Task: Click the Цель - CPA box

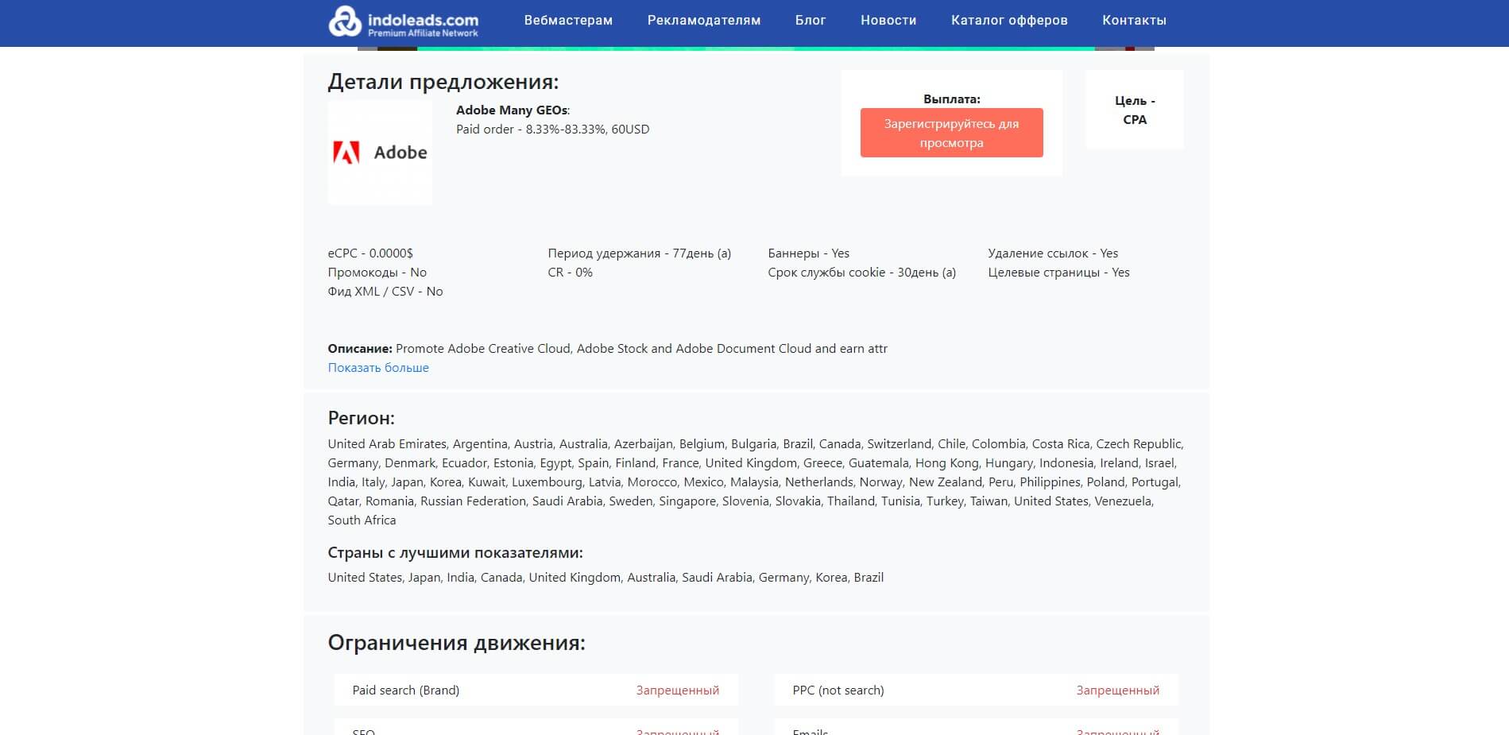Action: (1135, 110)
